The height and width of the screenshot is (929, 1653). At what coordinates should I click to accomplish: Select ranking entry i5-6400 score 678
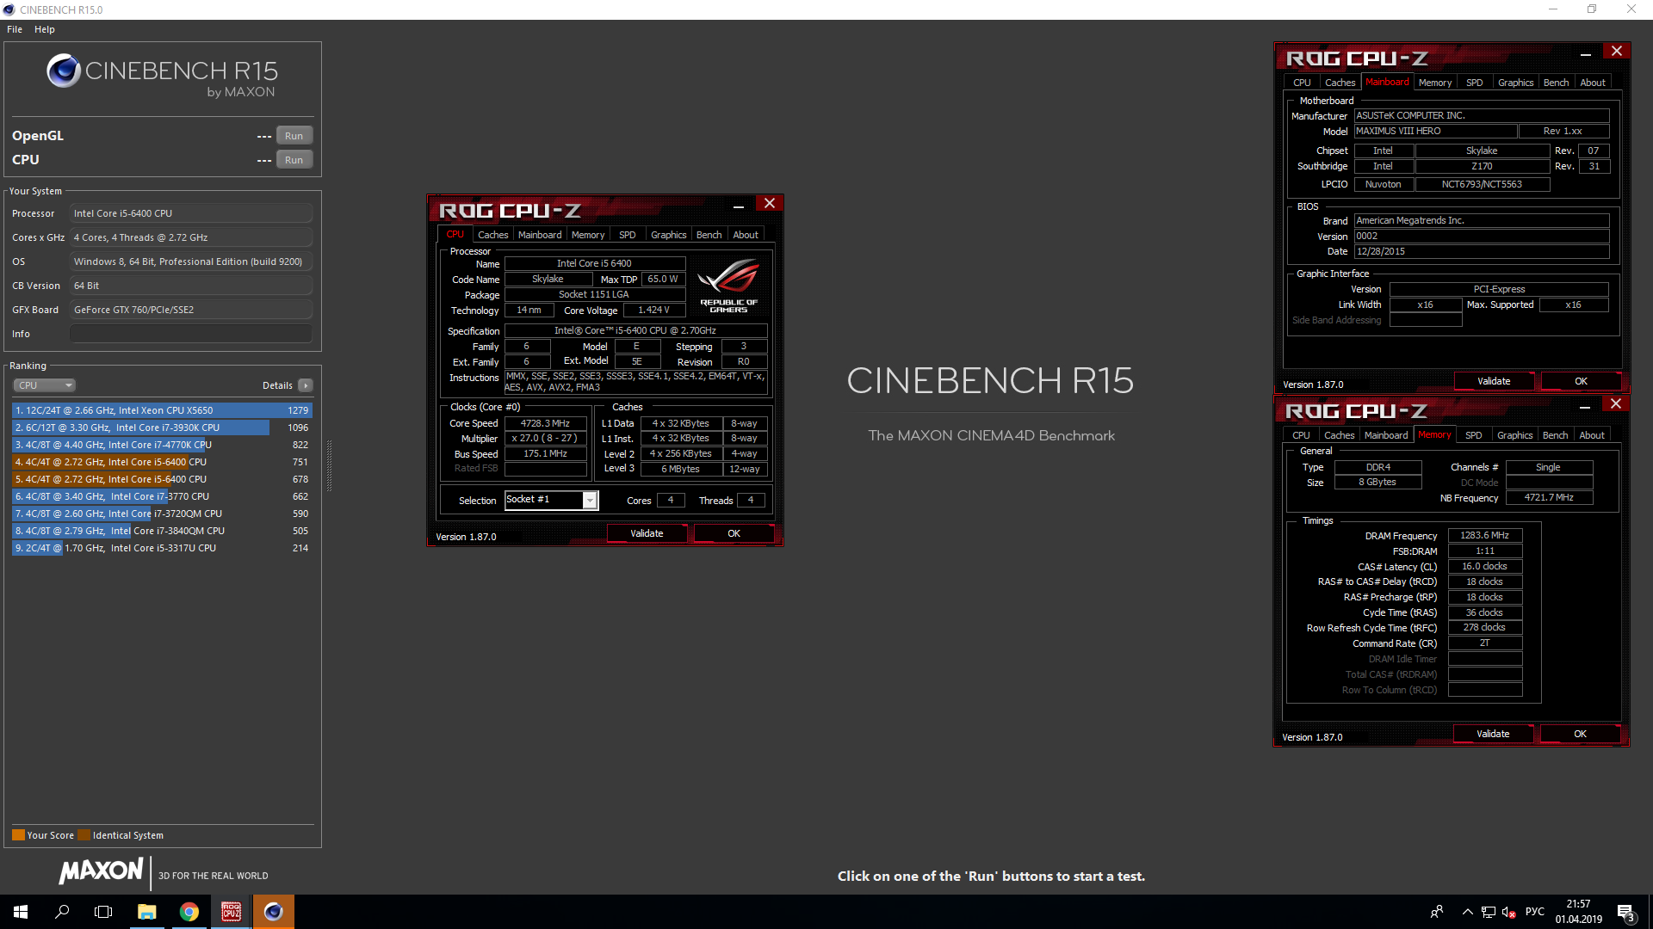click(162, 479)
